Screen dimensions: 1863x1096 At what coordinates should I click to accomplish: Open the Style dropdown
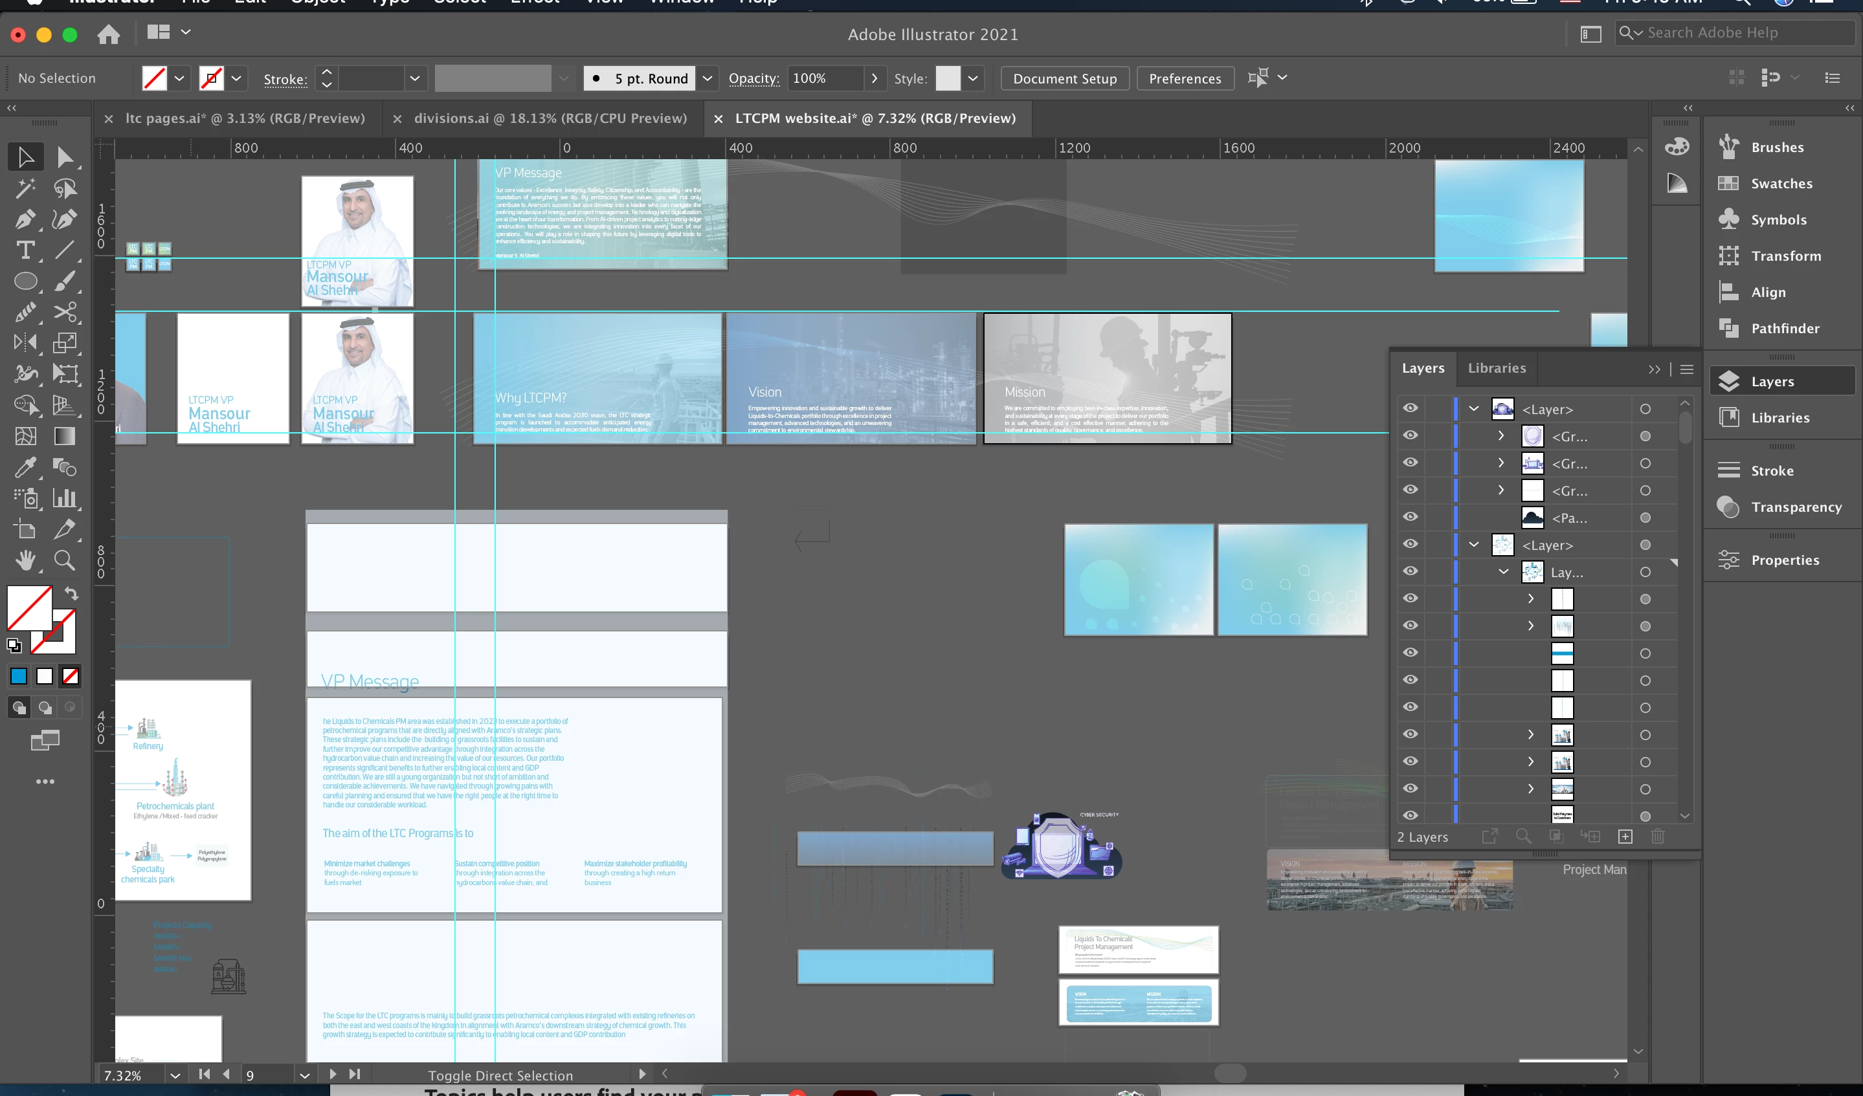click(973, 78)
